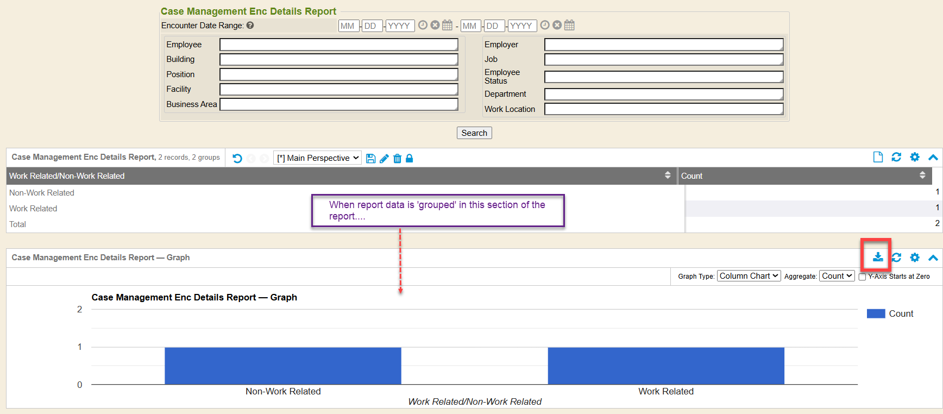Delete perspective using trash icon

tap(397, 159)
